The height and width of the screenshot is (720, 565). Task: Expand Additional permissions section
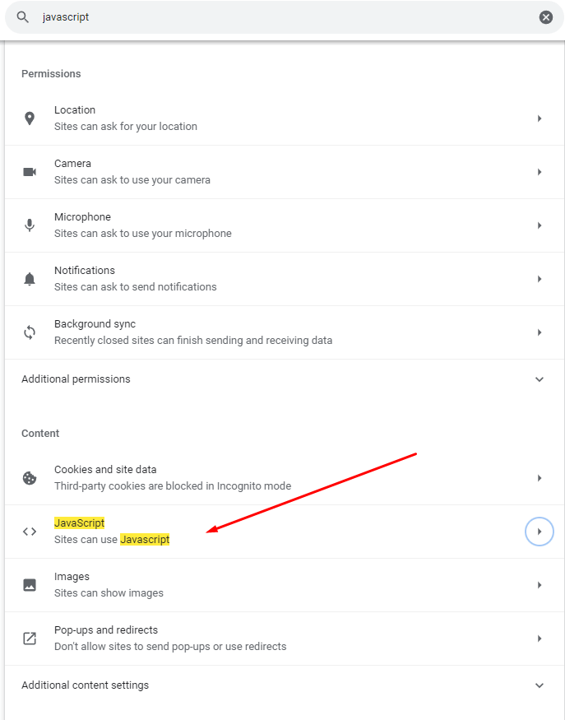(540, 379)
